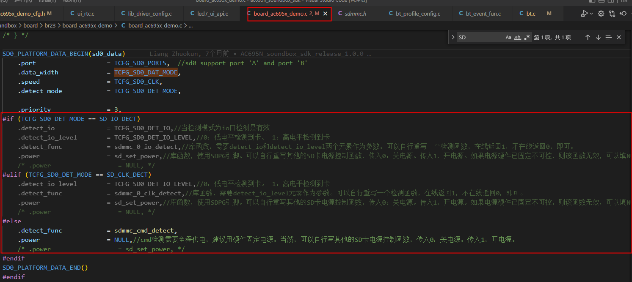Switch to the bt_event_fun.c tab
632x282 pixels.
click(x=483, y=14)
